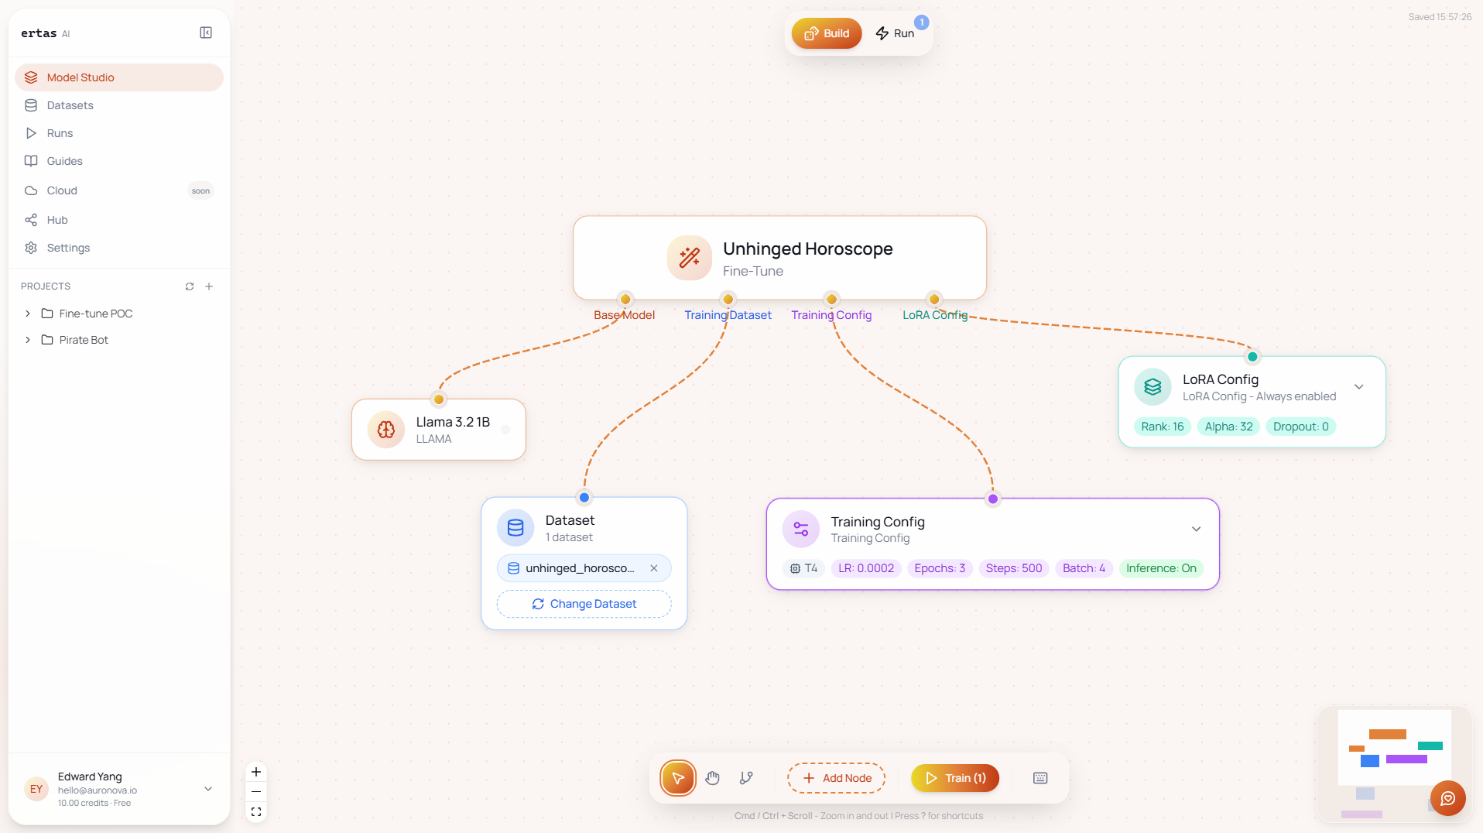
Task: Open keyboard shortcuts icon
Action: (x=1040, y=778)
